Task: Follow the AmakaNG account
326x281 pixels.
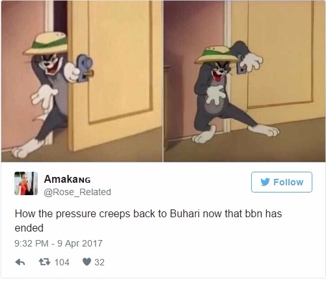Action: pos(282,182)
